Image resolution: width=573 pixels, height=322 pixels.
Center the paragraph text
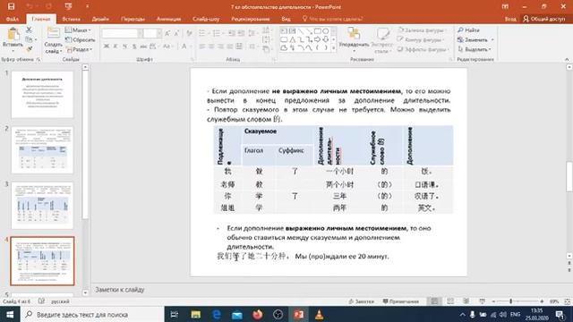coord(211,47)
